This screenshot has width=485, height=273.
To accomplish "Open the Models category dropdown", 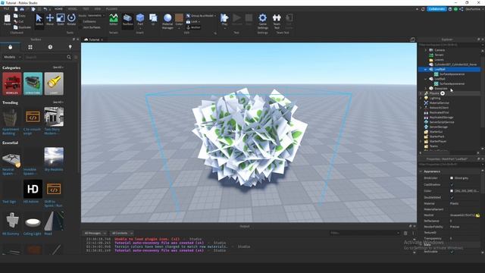I will click(12, 57).
